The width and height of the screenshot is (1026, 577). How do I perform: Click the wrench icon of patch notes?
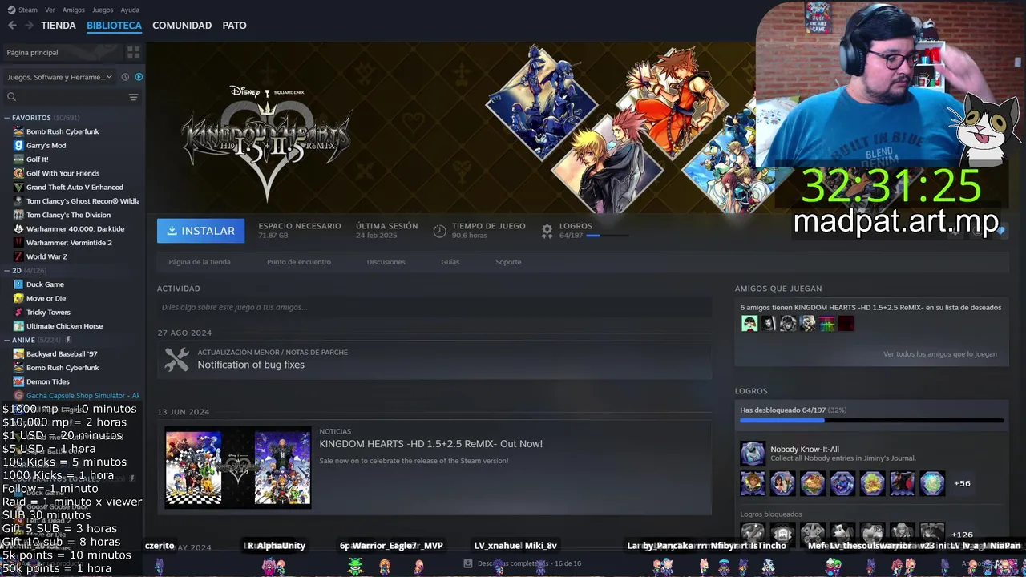pos(176,359)
